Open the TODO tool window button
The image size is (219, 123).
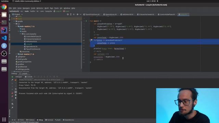click(x=21, y=120)
